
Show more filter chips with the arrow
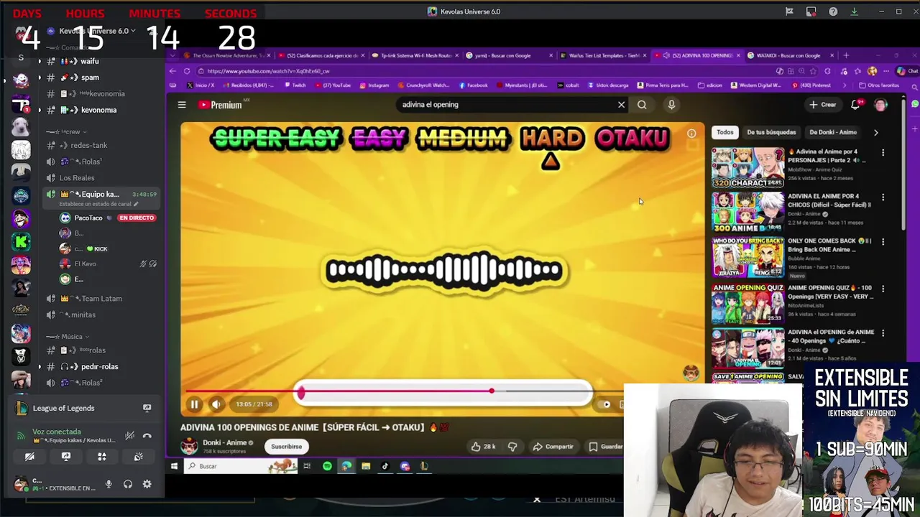pyautogui.click(x=875, y=132)
